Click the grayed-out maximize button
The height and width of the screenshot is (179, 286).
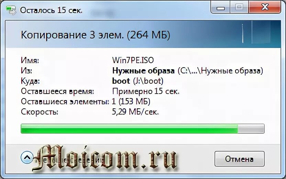(x=239, y=7)
